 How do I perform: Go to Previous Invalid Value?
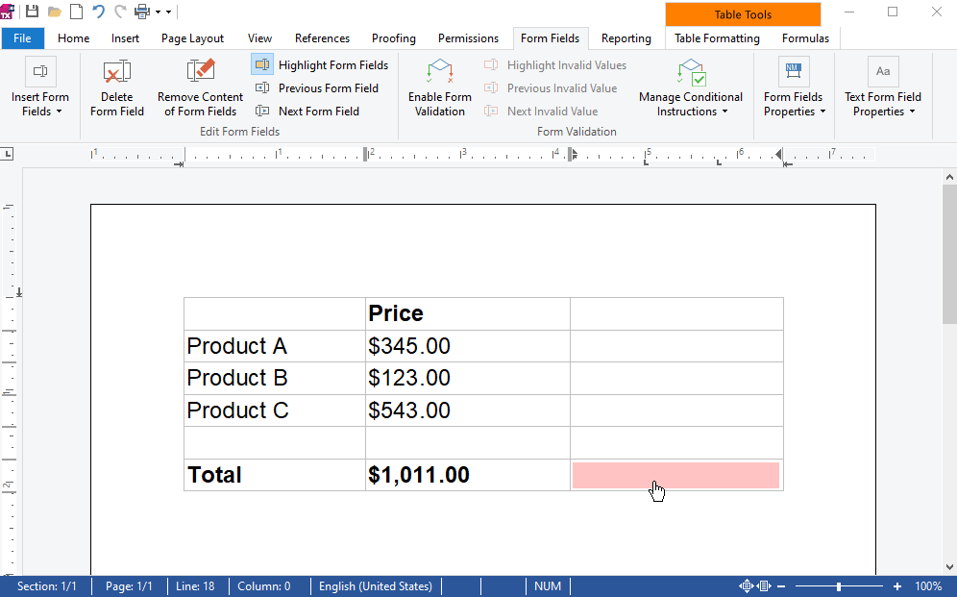(550, 87)
